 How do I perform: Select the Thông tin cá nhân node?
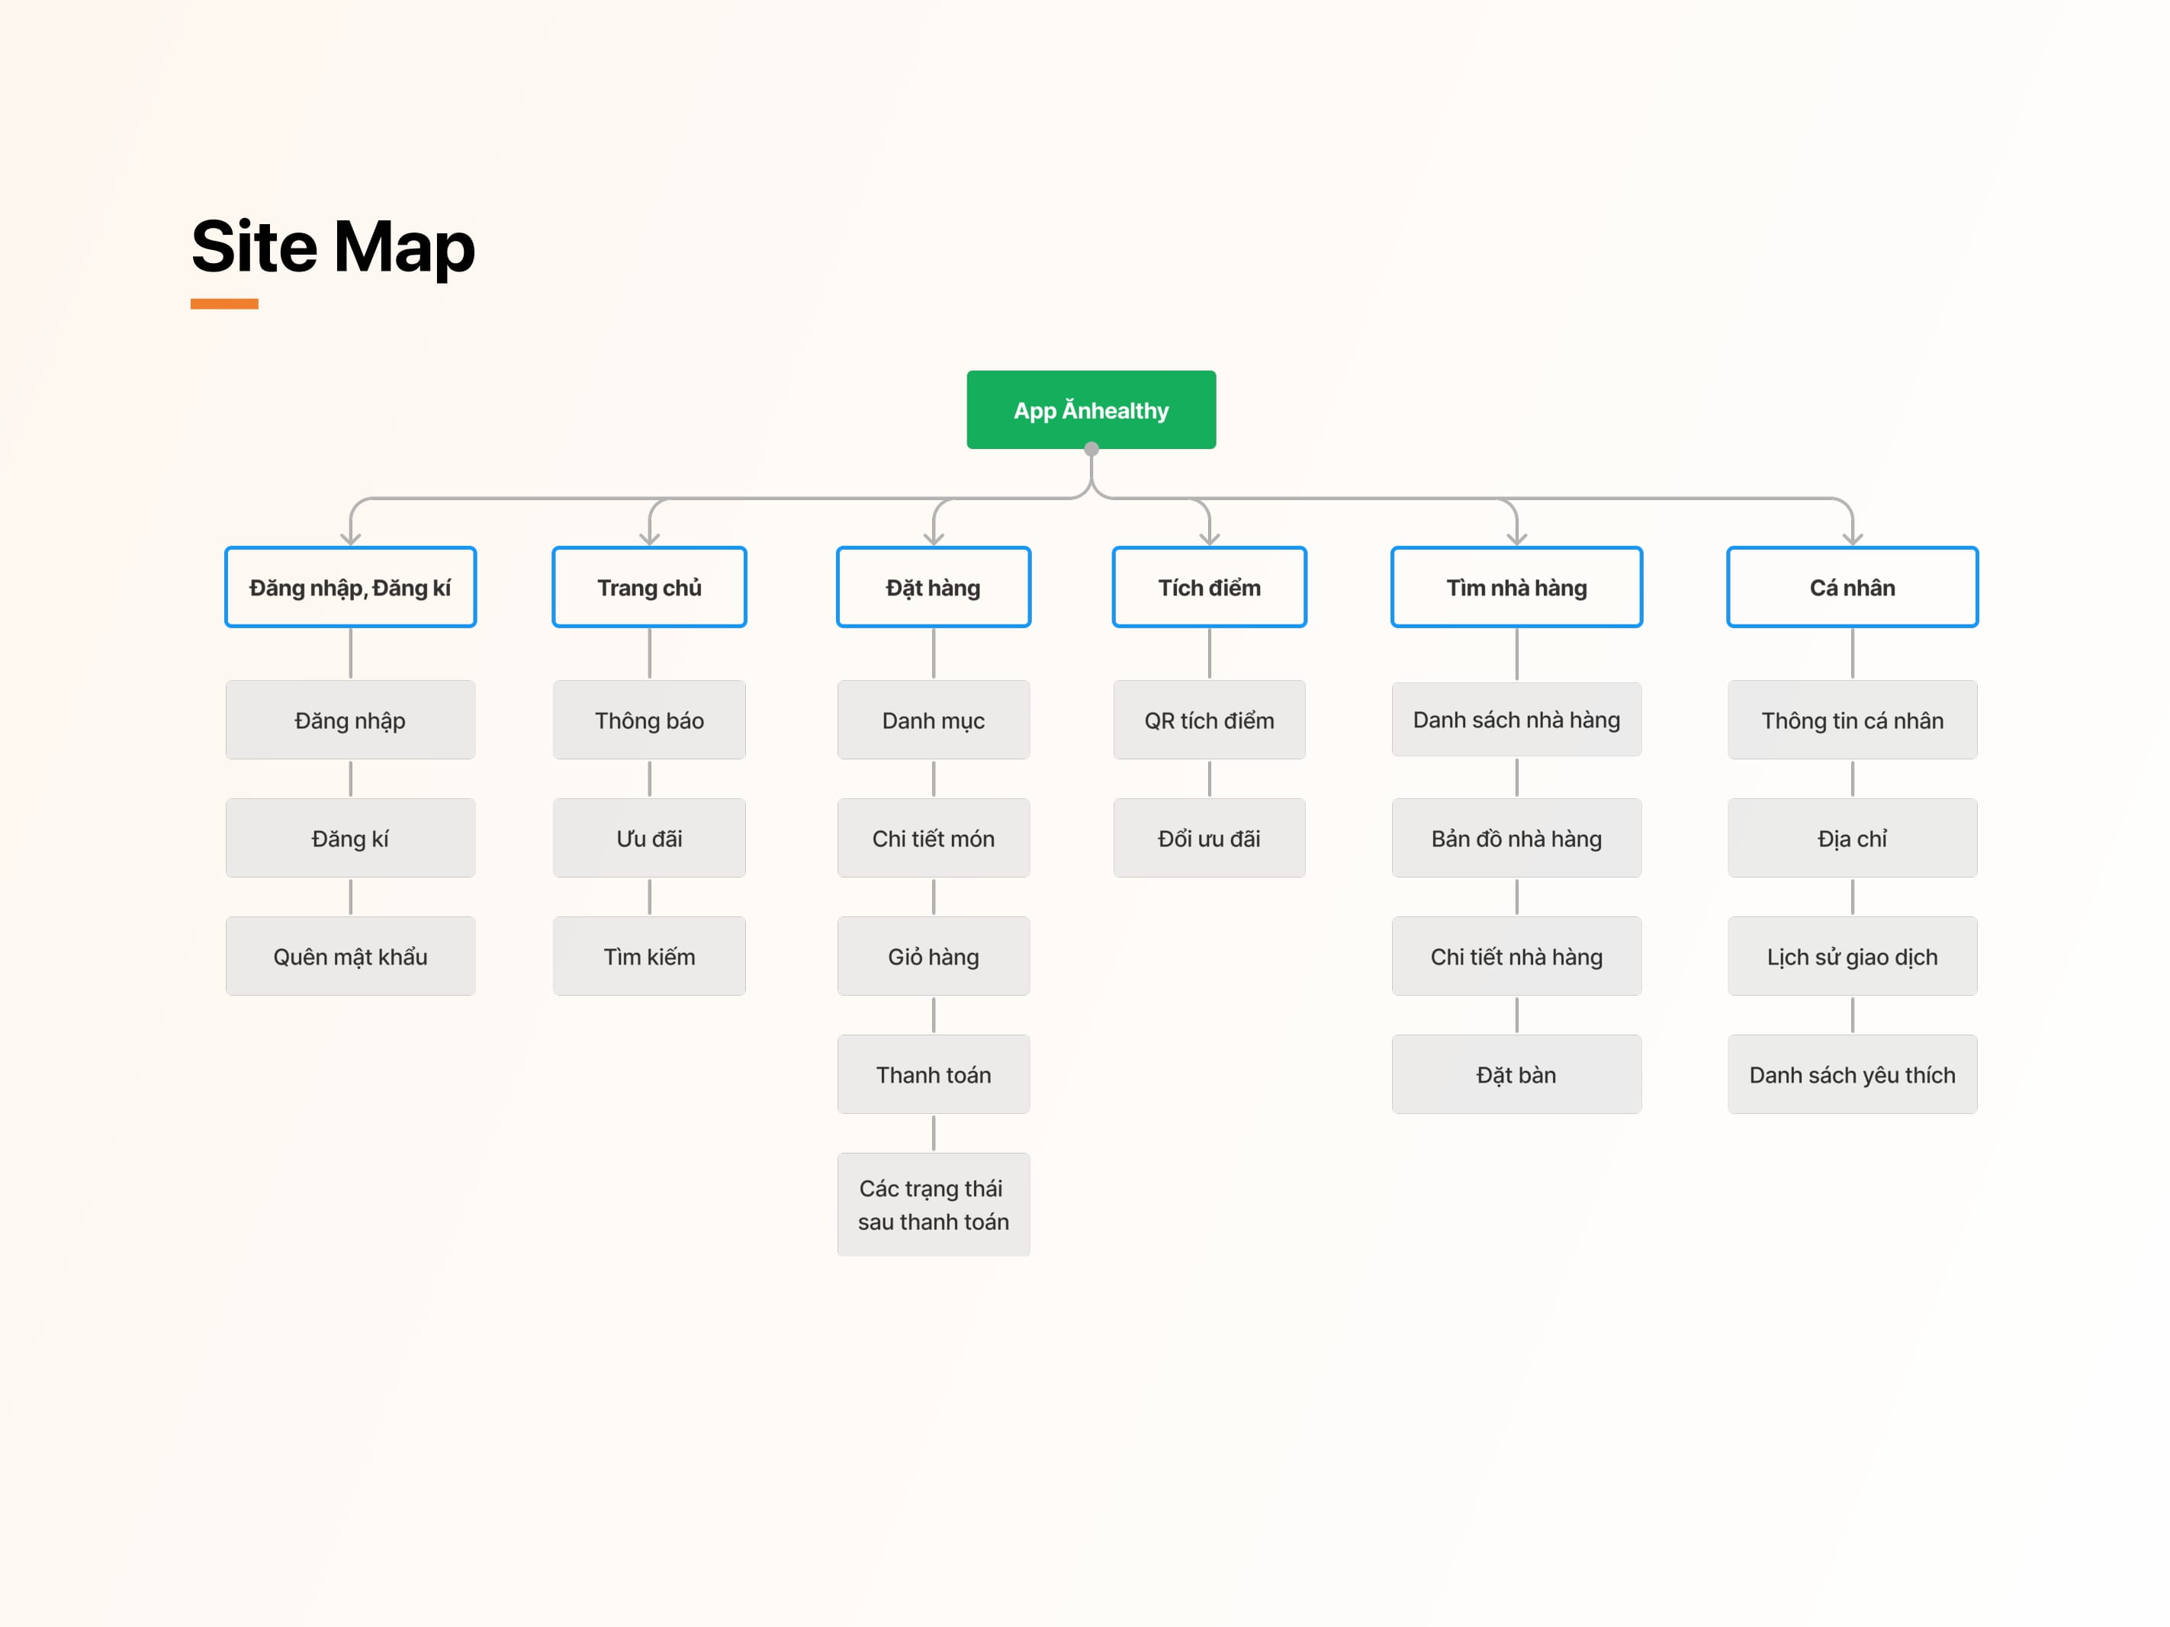(x=1852, y=720)
